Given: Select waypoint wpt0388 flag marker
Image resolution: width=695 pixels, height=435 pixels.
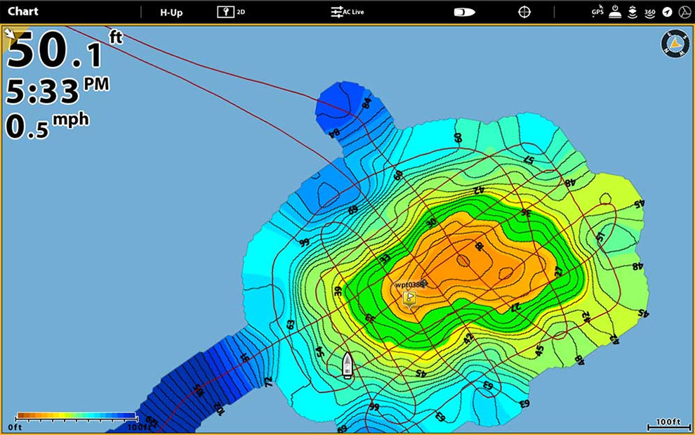Looking at the screenshot, I should (x=410, y=298).
